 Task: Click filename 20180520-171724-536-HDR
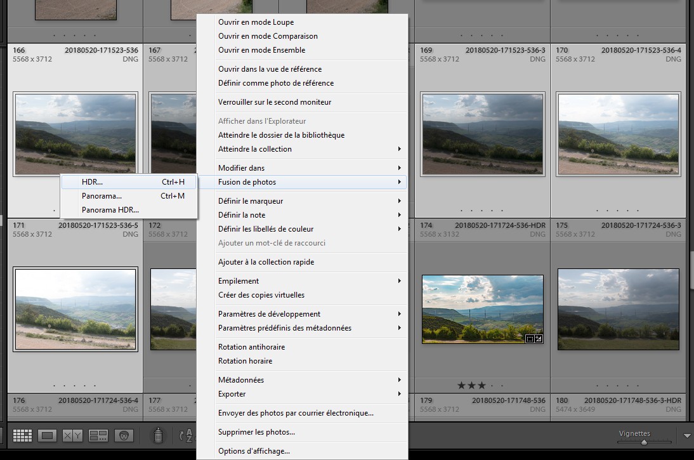point(500,225)
